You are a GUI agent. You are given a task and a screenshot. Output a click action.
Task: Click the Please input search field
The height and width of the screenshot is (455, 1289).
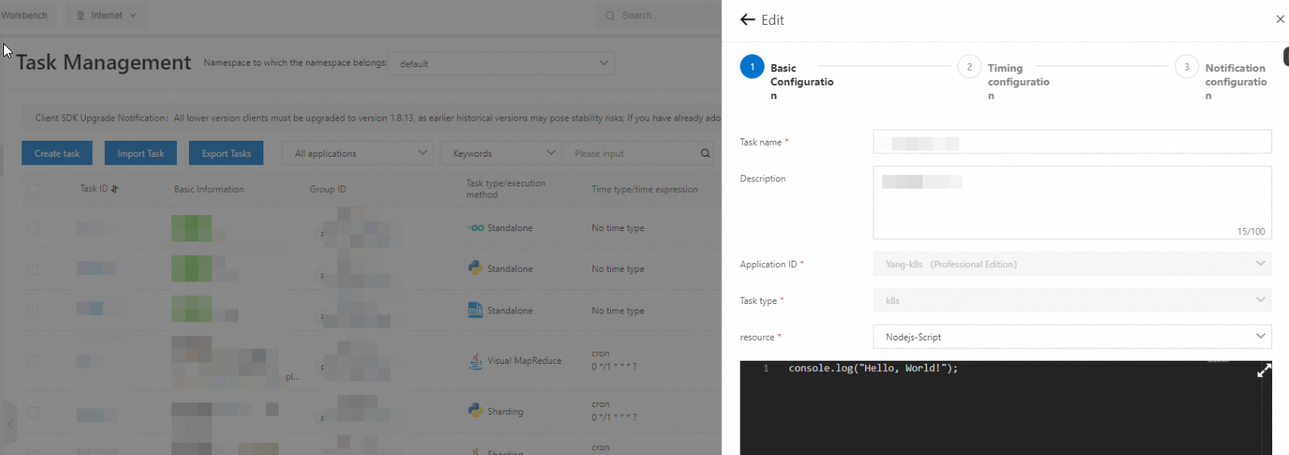point(631,154)
